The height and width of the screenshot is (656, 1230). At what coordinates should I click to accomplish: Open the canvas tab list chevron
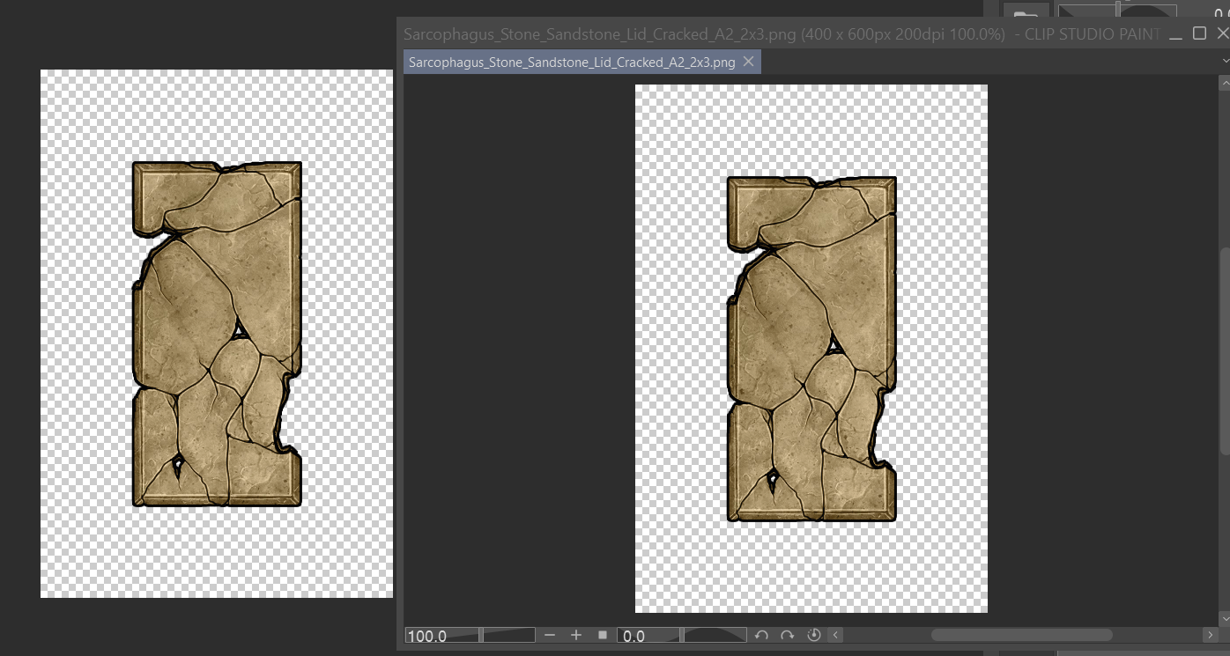tap(1224, 61)
